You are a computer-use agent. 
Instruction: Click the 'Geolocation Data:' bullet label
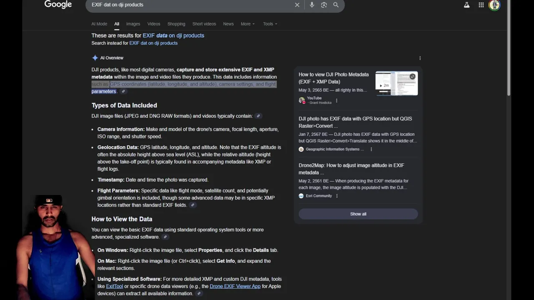(118, 147)
